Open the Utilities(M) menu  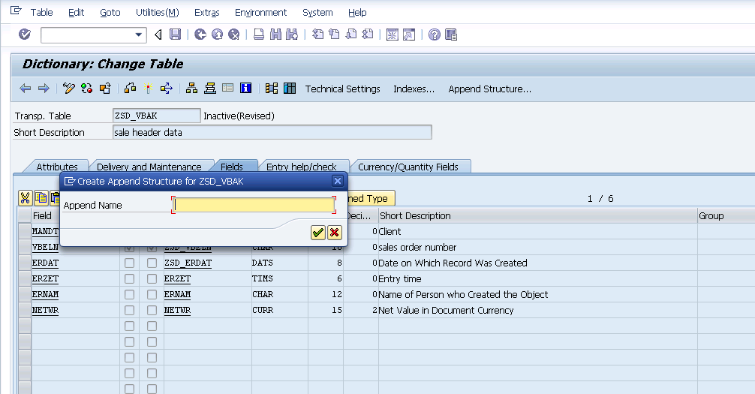click(x=157, y=12)
